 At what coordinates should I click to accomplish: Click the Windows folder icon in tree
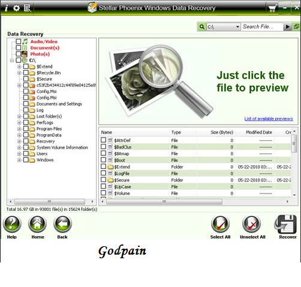tap(32, 160)
